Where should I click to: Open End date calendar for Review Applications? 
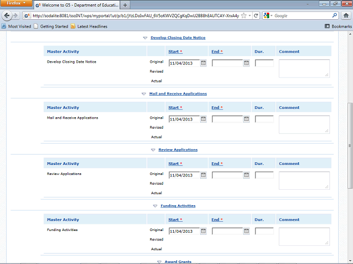(x=247, y=175)
